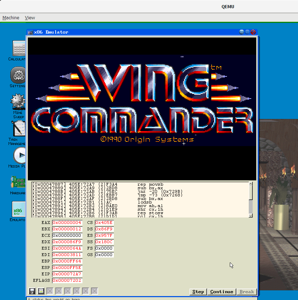298x300 pixels.
Task: Click the SS segment register field
Action: [104, 242]
